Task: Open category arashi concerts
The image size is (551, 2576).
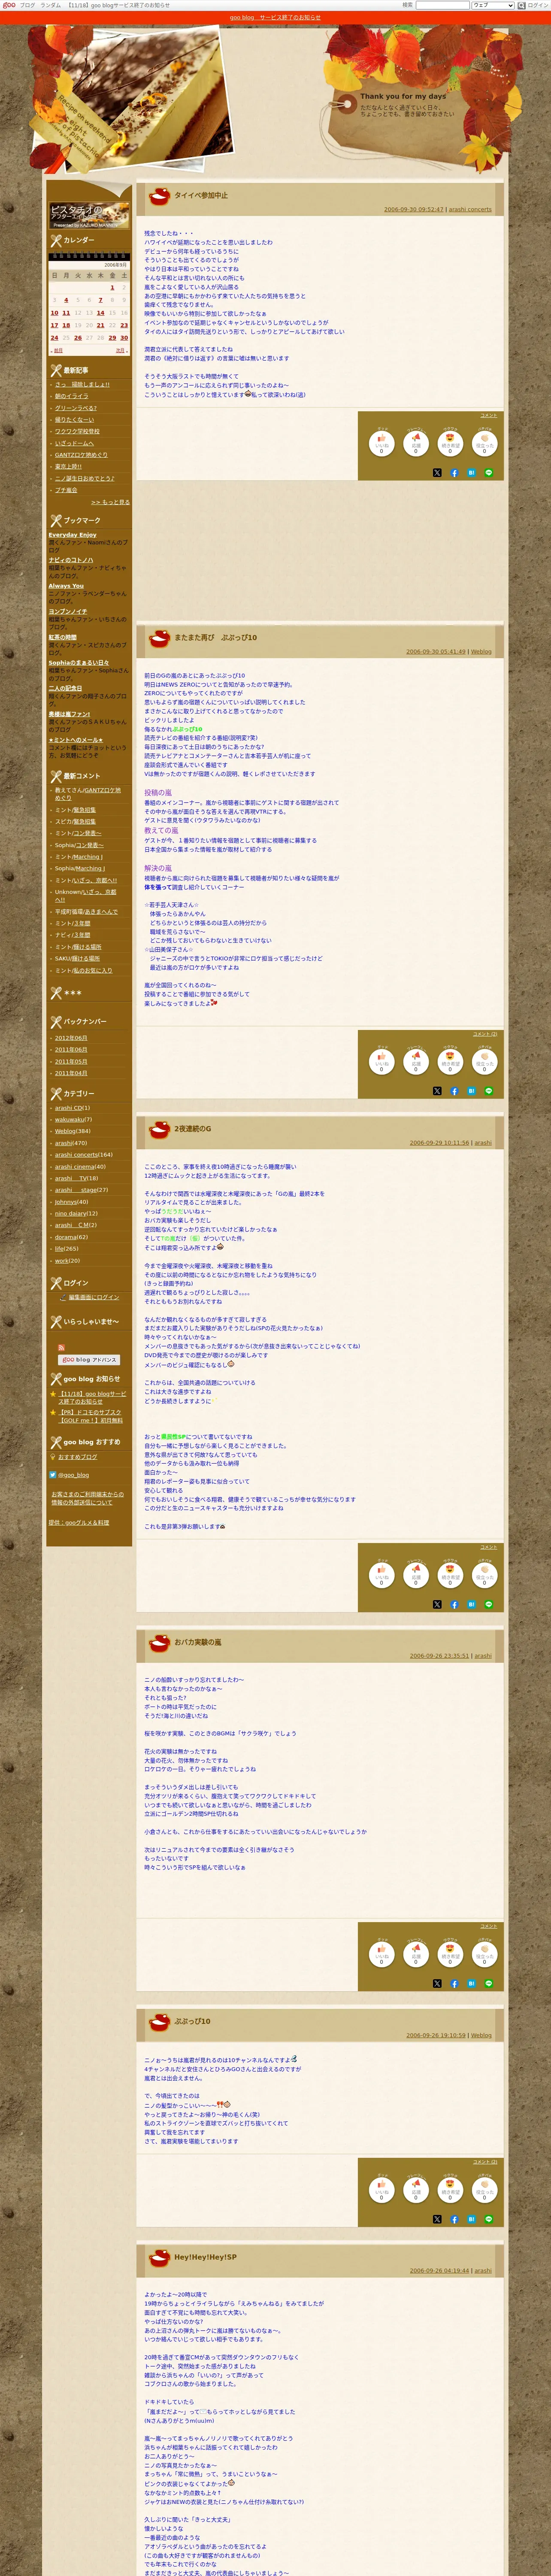Action: tap(76, 1155)
